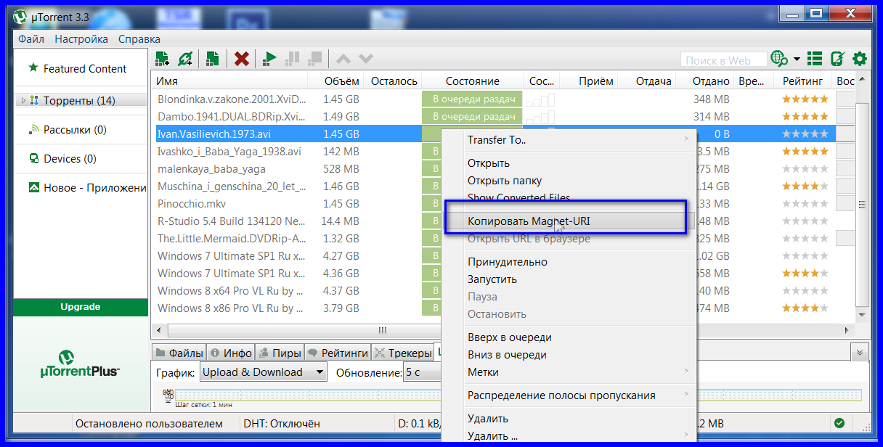Click the Remote devices toolbar icon
This screenshot has height=447, width=883.
(x=837, y=59)
